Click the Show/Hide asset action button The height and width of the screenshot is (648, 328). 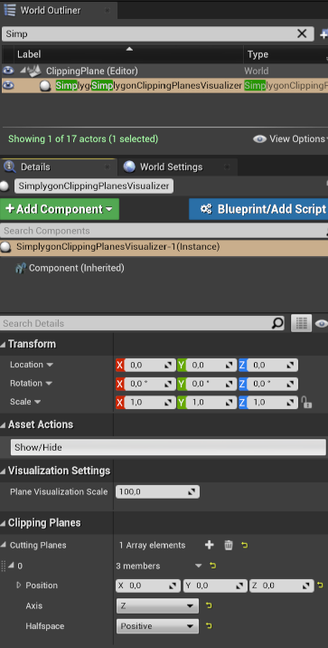(168, 447)
